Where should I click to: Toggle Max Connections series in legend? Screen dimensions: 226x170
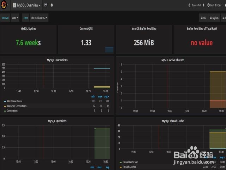(14, 101)
